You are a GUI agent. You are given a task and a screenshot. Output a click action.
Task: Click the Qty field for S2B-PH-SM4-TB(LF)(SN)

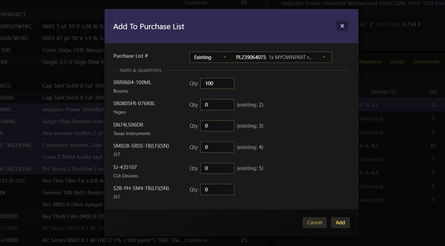(x=217, y=190)
